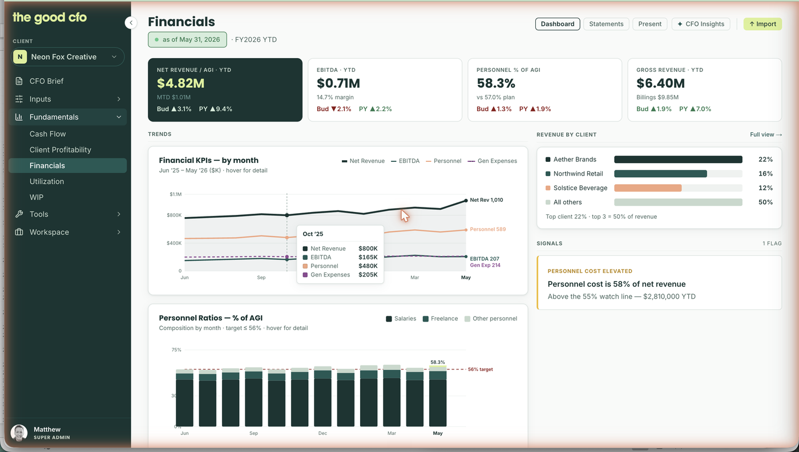The image size is (799, 452).
Task: Toggle Net Revenue series in KPI legend
Action: click(363, 161)
